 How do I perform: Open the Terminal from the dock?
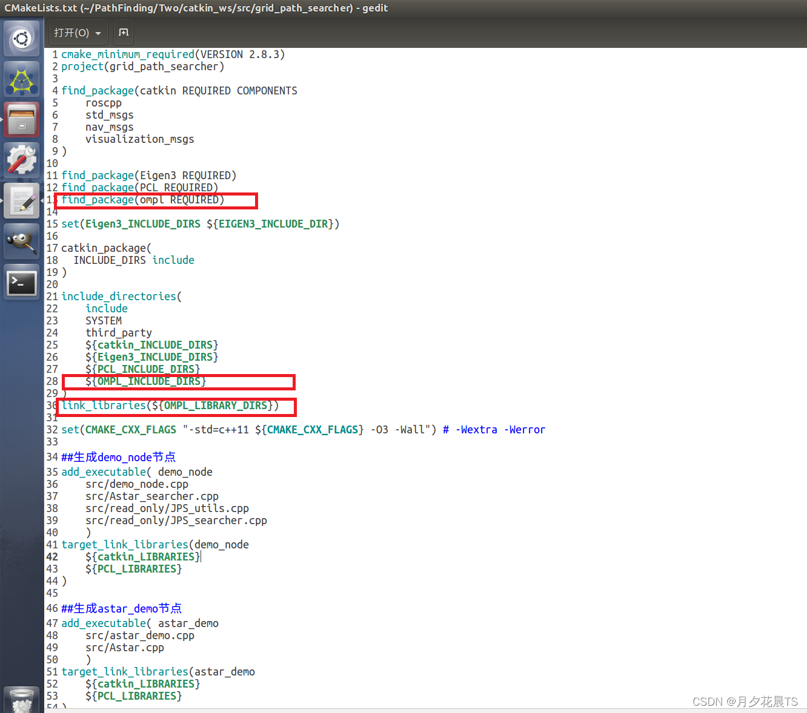22,282
